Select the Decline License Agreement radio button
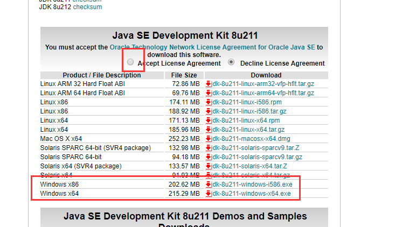The width and height of the screenshot is (416, 227). 231,62
